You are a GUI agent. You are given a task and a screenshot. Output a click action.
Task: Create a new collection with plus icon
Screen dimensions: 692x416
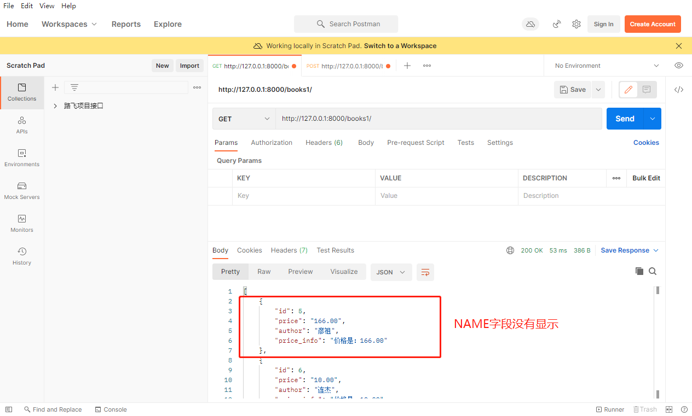(55, 87)
